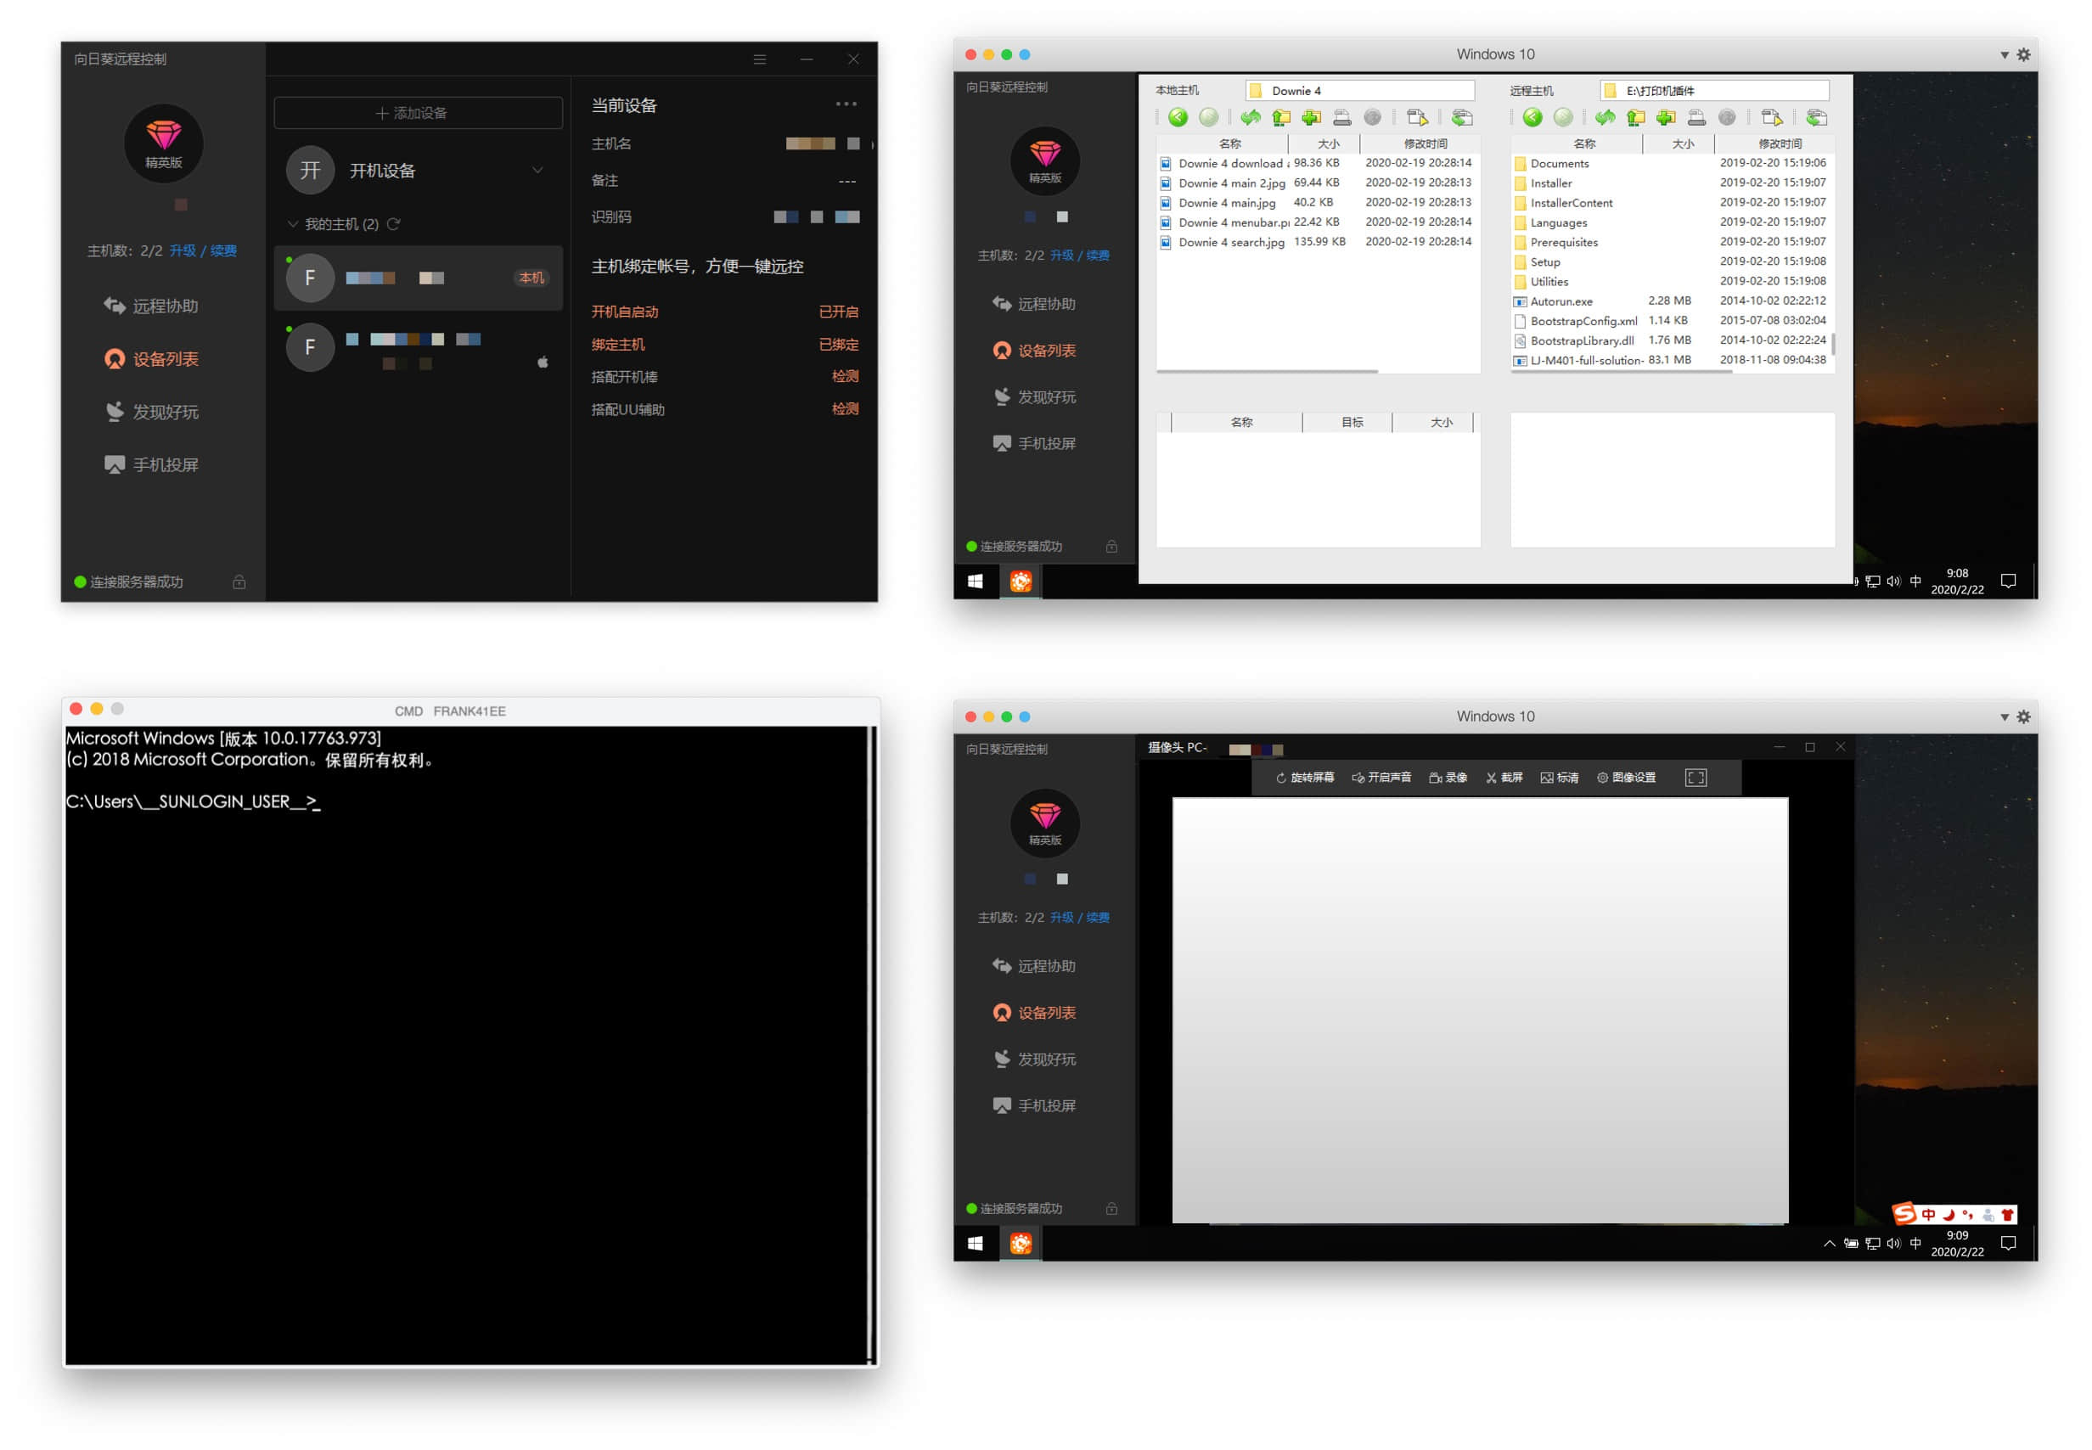
Task: Click the local host refresh arrows icon
Action: (x=1250, y=117)
